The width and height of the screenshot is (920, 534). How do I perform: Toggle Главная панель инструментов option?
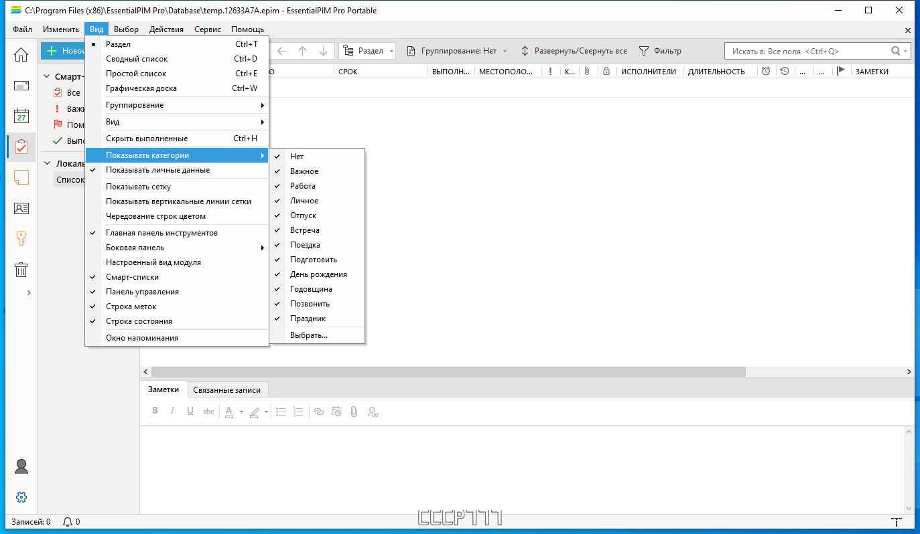click(x=177, y=233)
